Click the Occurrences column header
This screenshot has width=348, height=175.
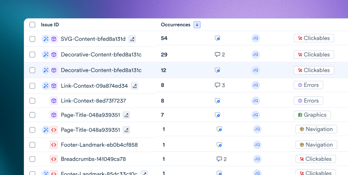pos(175,25)
